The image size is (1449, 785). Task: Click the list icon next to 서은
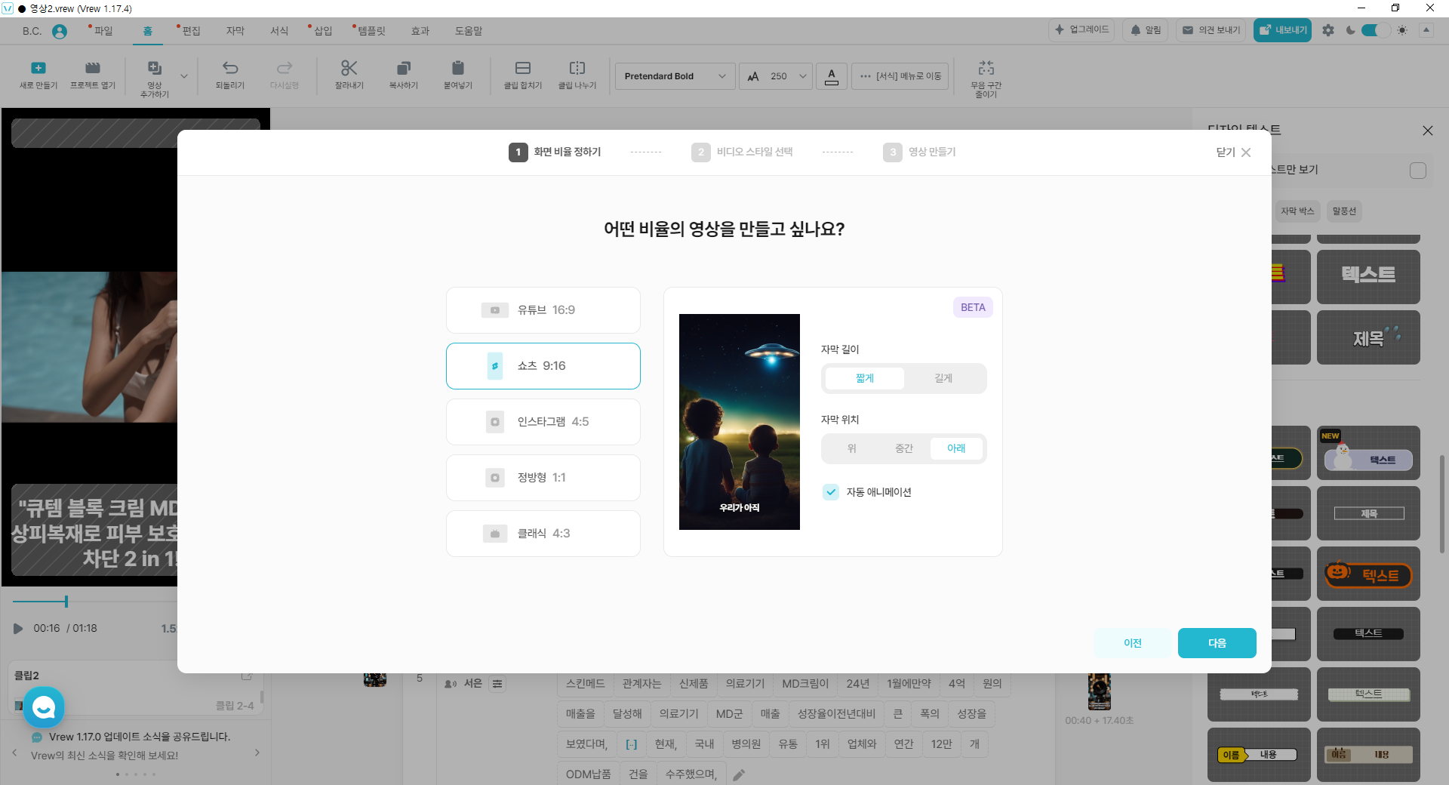[497, 684]
